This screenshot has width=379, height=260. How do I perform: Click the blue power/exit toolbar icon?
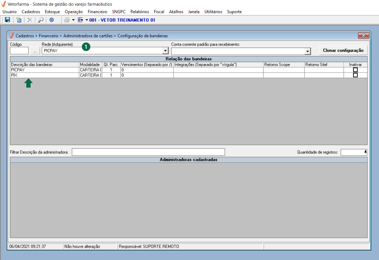click(52, 20)
